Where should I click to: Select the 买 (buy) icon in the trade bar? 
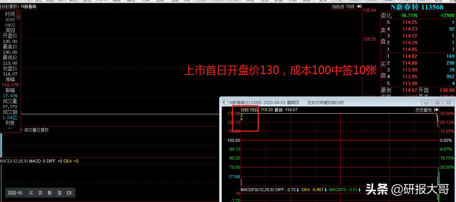point(31,192)
